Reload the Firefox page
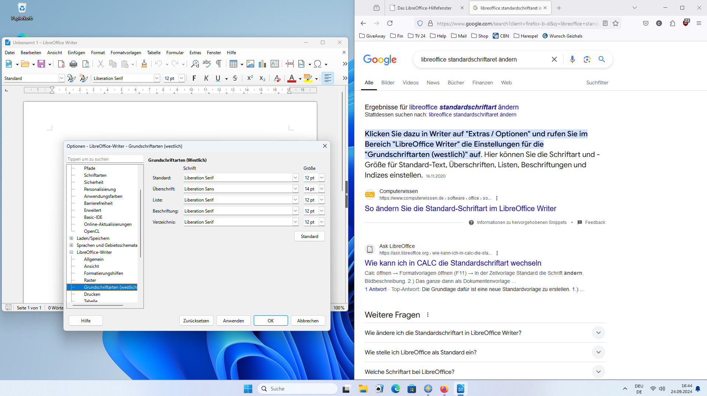 point(390,23)
